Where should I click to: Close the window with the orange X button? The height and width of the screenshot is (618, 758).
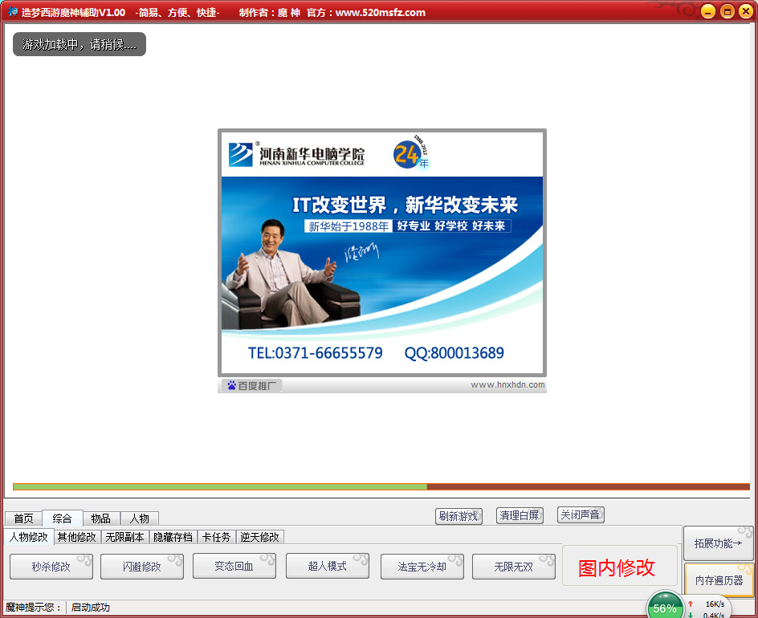coord(746,11)
